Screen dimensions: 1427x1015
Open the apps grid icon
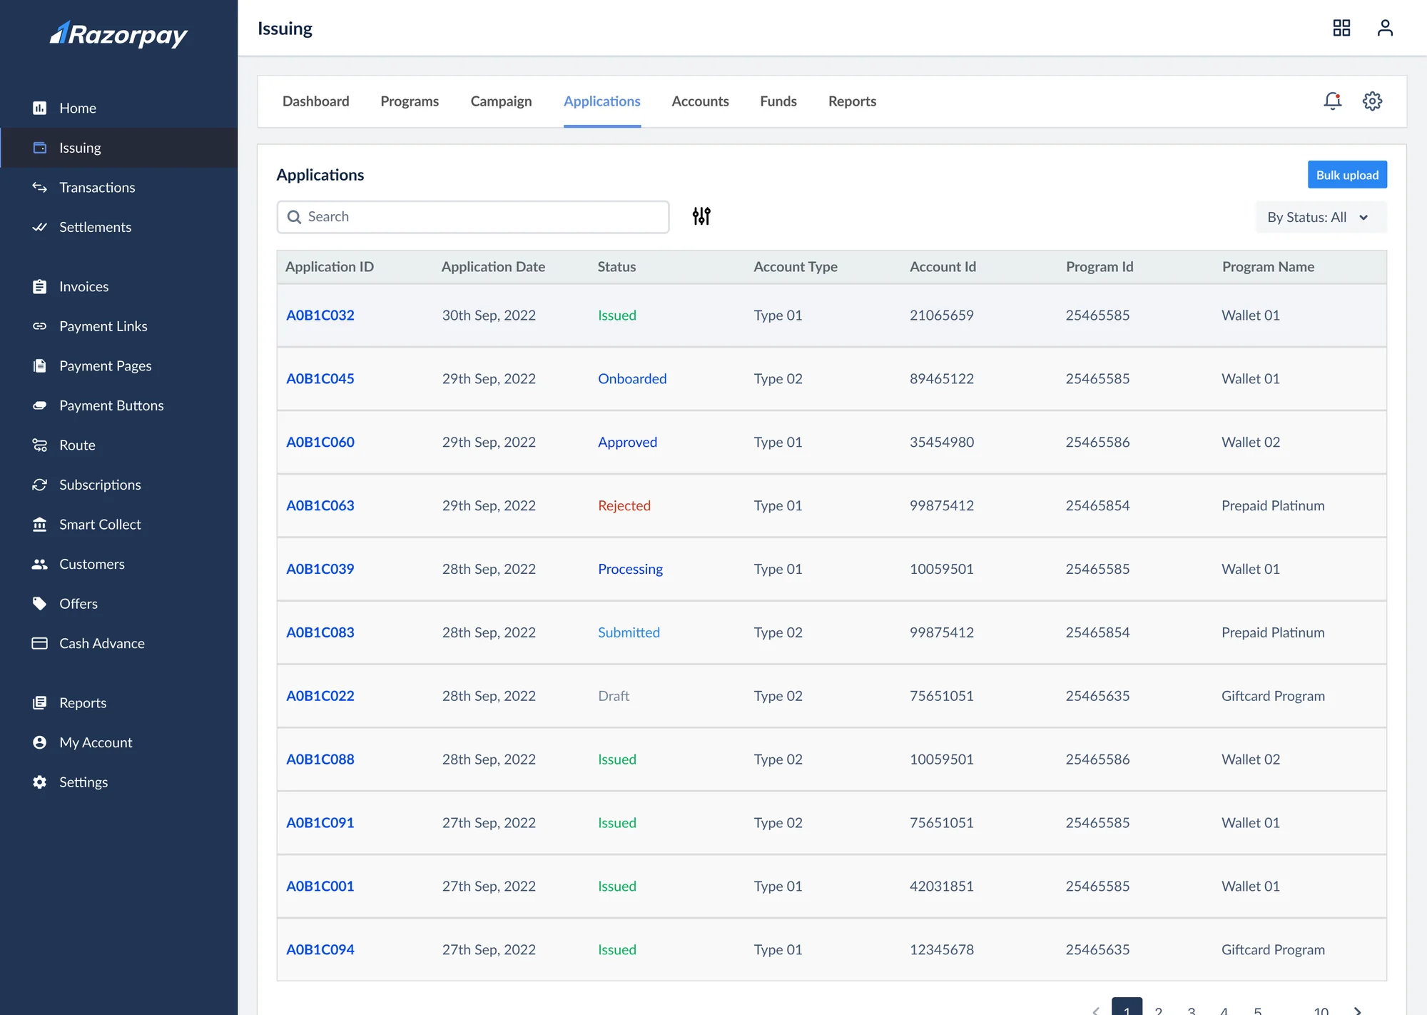click(x=1341, y=28)
